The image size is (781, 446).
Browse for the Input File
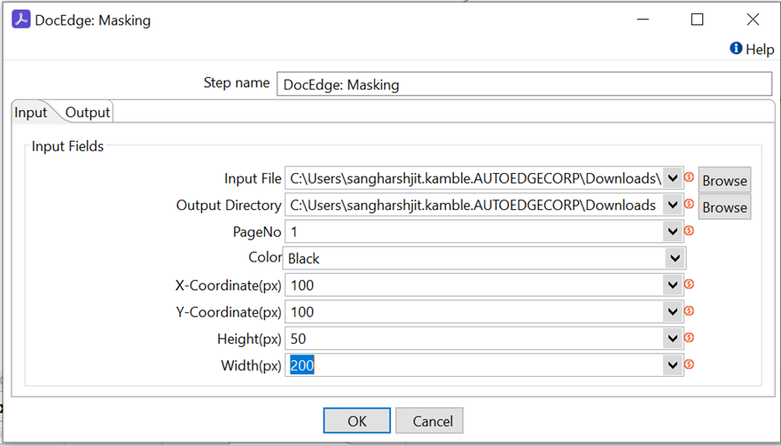tap(724, 180)
